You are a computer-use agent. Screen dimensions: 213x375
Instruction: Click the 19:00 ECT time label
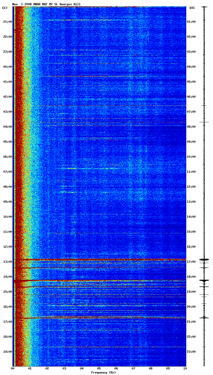tap(7, 352)
